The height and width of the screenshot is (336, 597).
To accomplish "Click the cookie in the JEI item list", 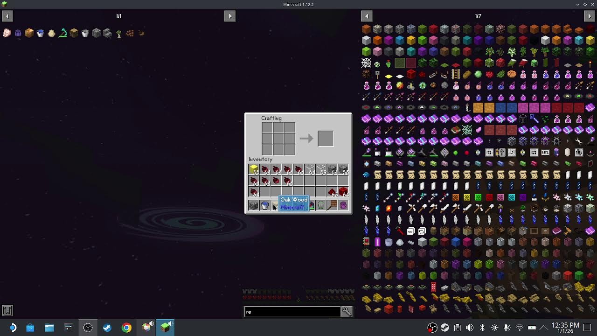I will pyautogui.click(x=512, y=74).
